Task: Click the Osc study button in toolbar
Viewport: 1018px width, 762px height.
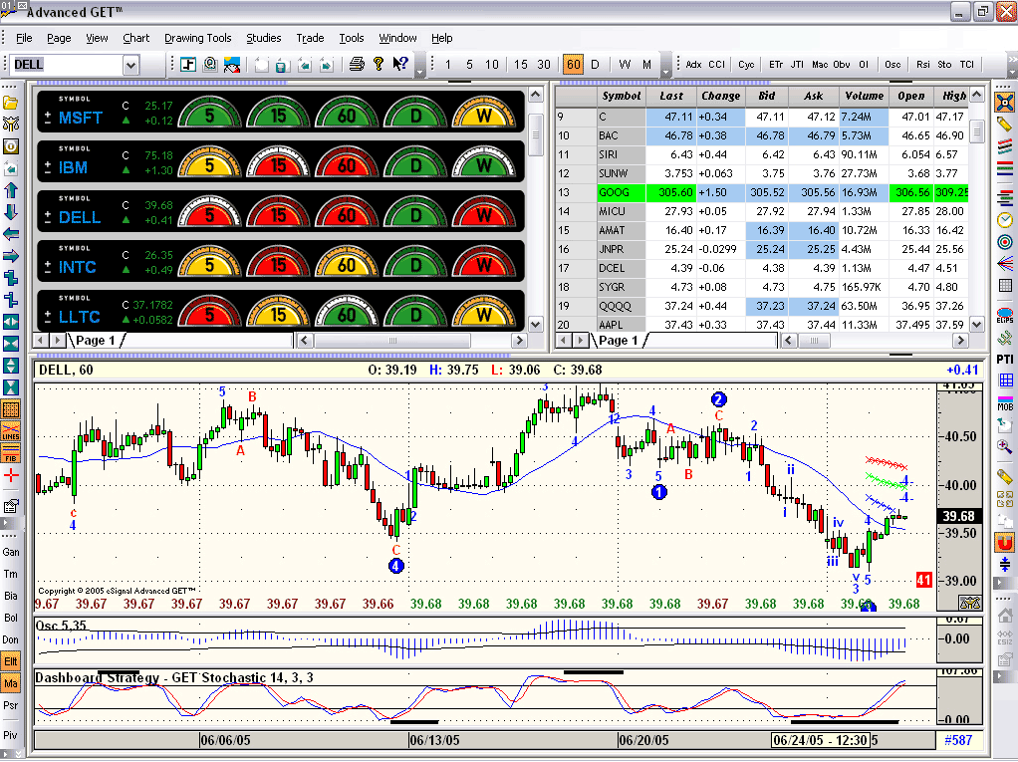Action: click(x=892, y=65)
